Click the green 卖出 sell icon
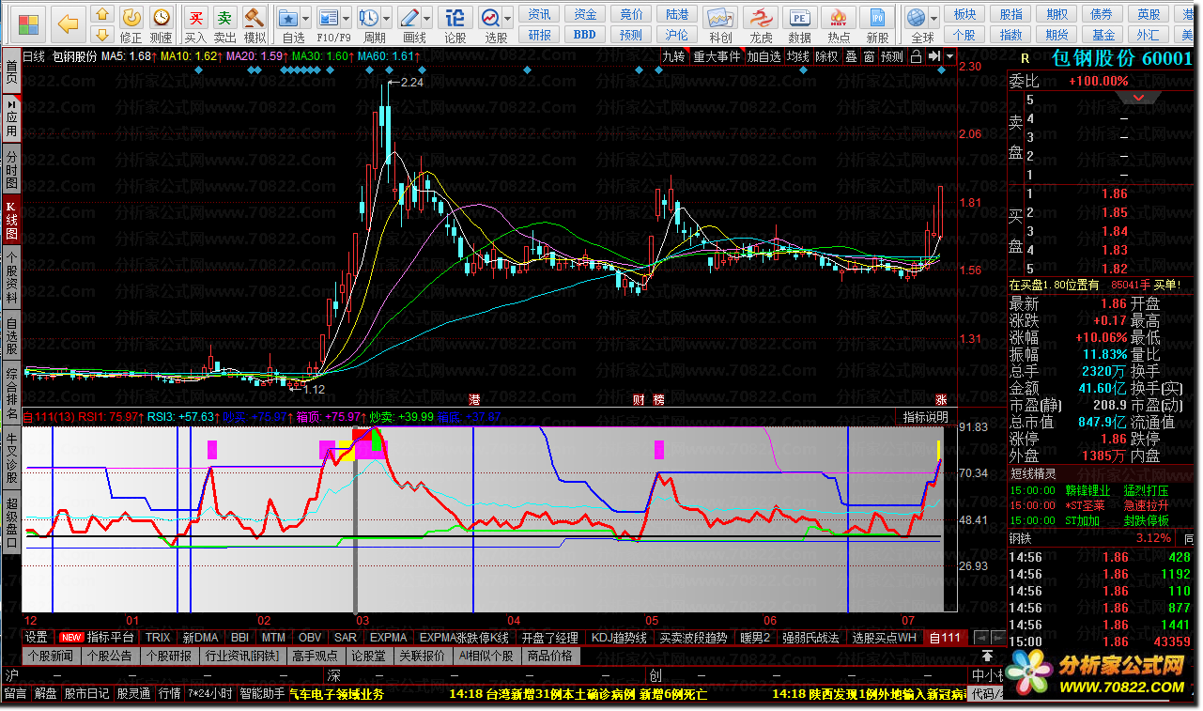Image resolution: width=1203 pixels, height=711 pixels. pos(224,25)
